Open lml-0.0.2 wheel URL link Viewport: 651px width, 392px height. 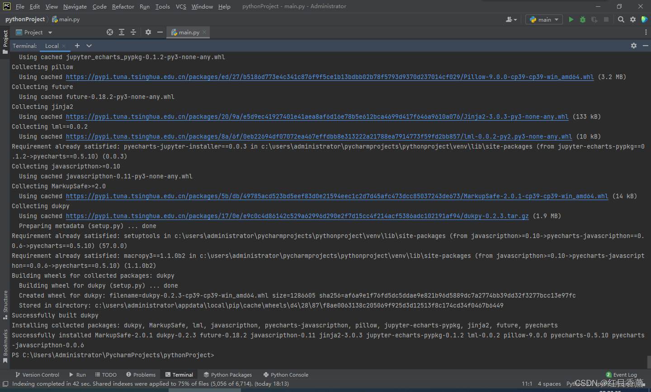click(319, 137)
